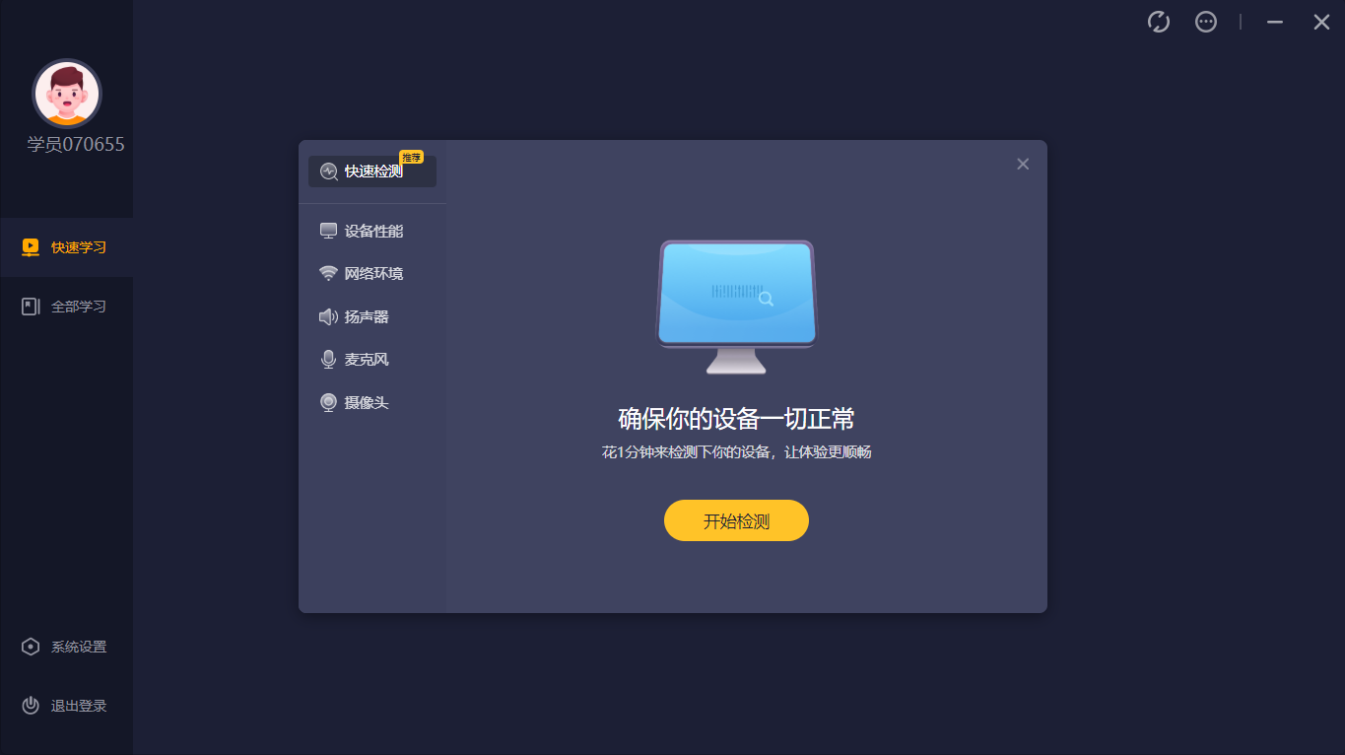Close the main application window
This screenshot has height=755, width=1345.
1321,22
